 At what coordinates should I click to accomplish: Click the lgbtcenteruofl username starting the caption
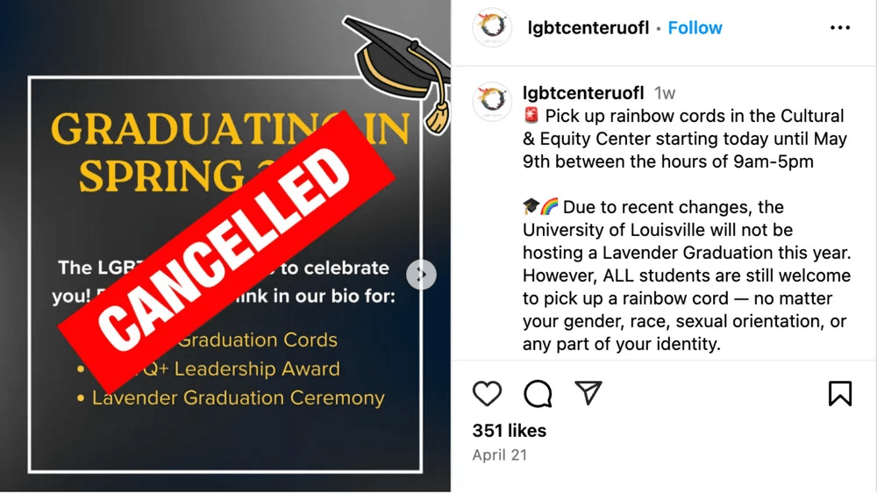coord(583,93)
